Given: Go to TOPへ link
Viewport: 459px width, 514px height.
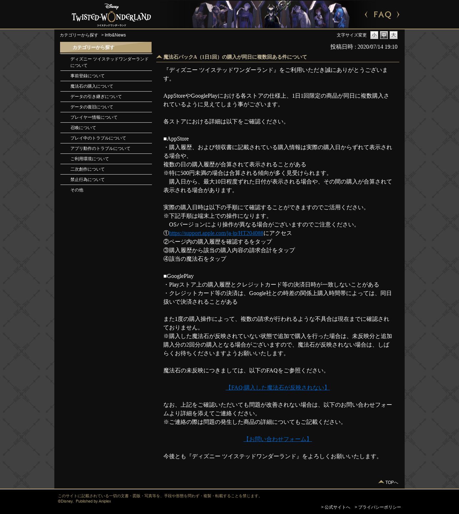Looking at the screenshot, I should pyautogui.click(x=391, y=483).
